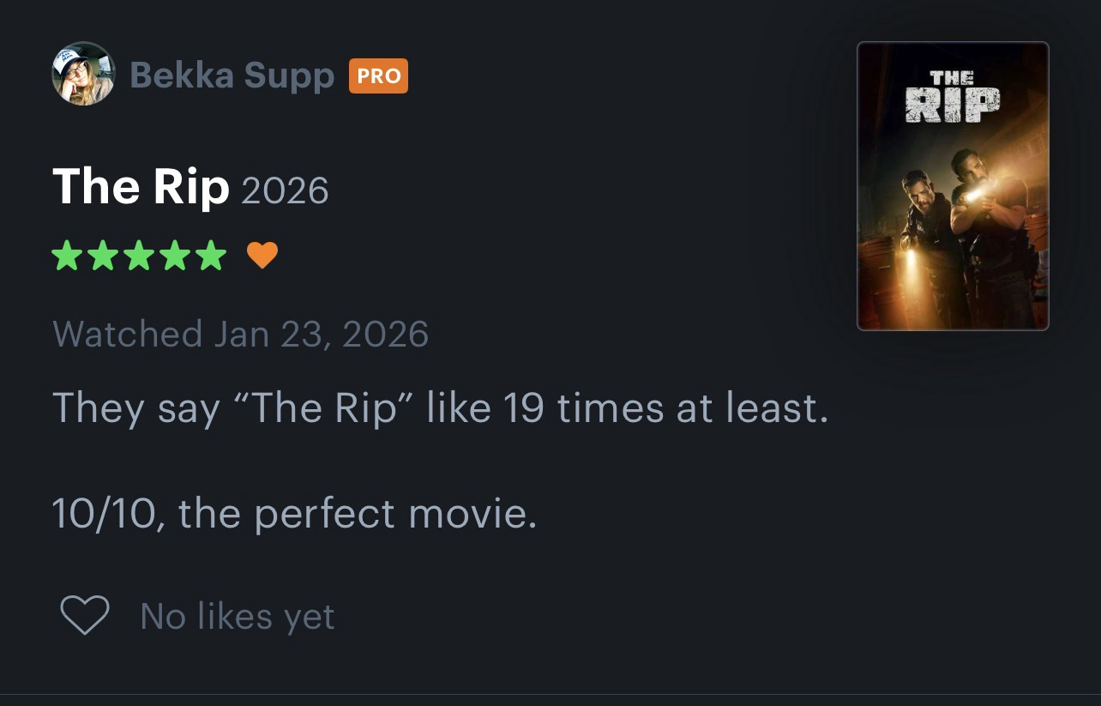Click Bekka Supp's profile avatar
The width and height of the screenshot is (1101, 706).
click(x=83, y=74)
